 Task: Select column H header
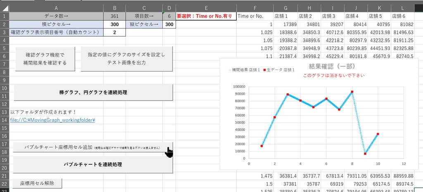309,8
